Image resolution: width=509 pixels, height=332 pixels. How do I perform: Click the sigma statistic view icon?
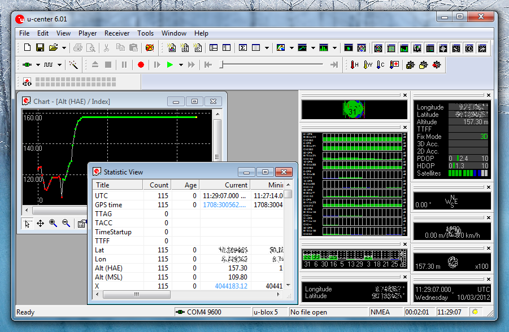point(242,48)
